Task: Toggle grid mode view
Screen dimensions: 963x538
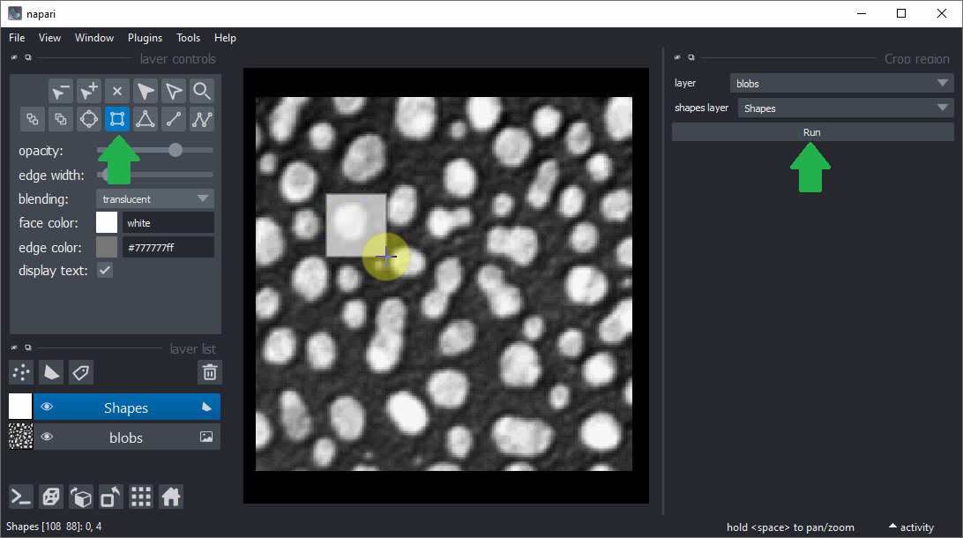Action: pos(141,497)
